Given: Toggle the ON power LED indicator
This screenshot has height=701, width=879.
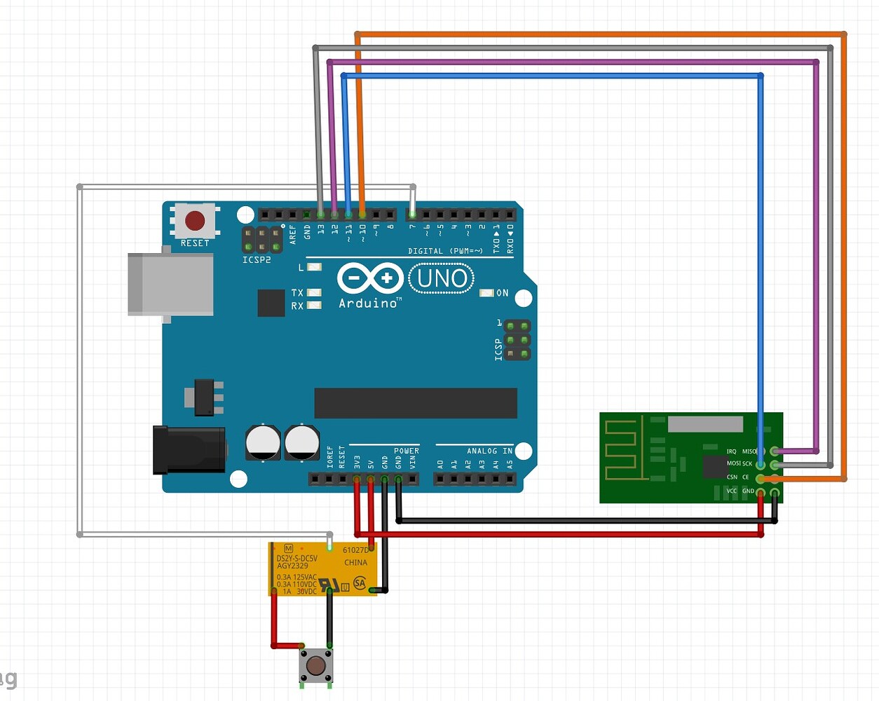Looking at the screenshot, I should [486, 293].
